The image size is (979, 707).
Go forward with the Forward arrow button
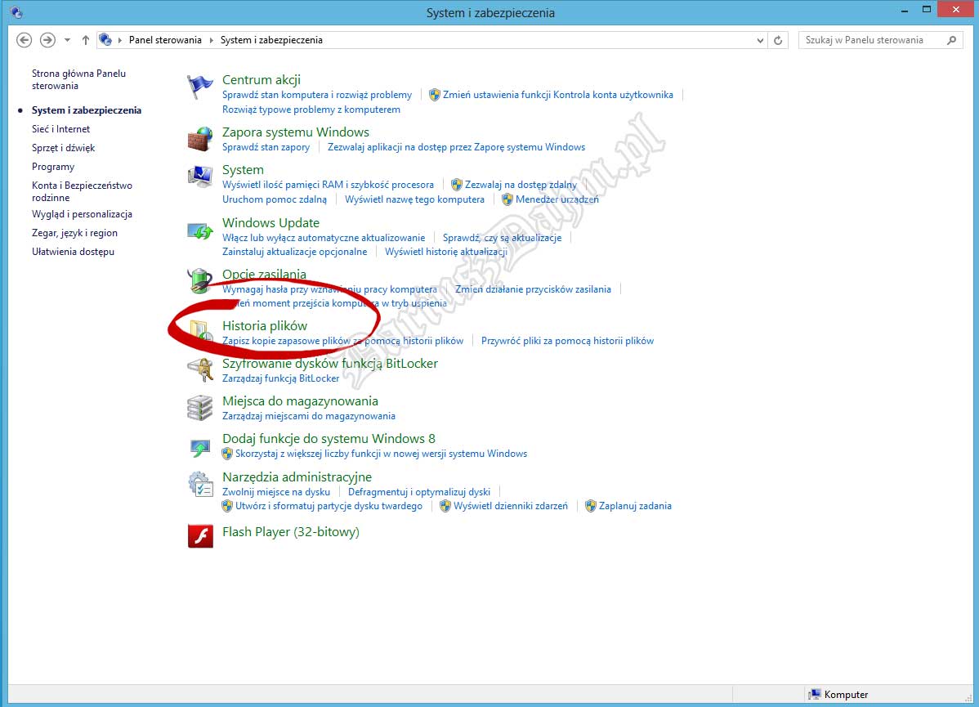click(x=47, y=40)
